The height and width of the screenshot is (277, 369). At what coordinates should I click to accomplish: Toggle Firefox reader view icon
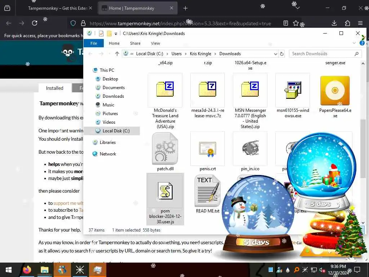(x=286, y=23)
